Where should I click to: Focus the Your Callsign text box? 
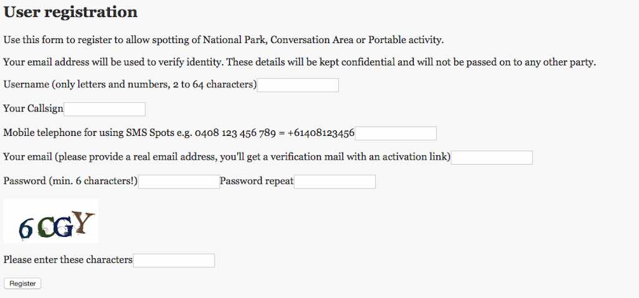[x=105, y=109]
